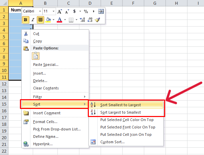Click the Increase Font Size icon

click(60, 11)
